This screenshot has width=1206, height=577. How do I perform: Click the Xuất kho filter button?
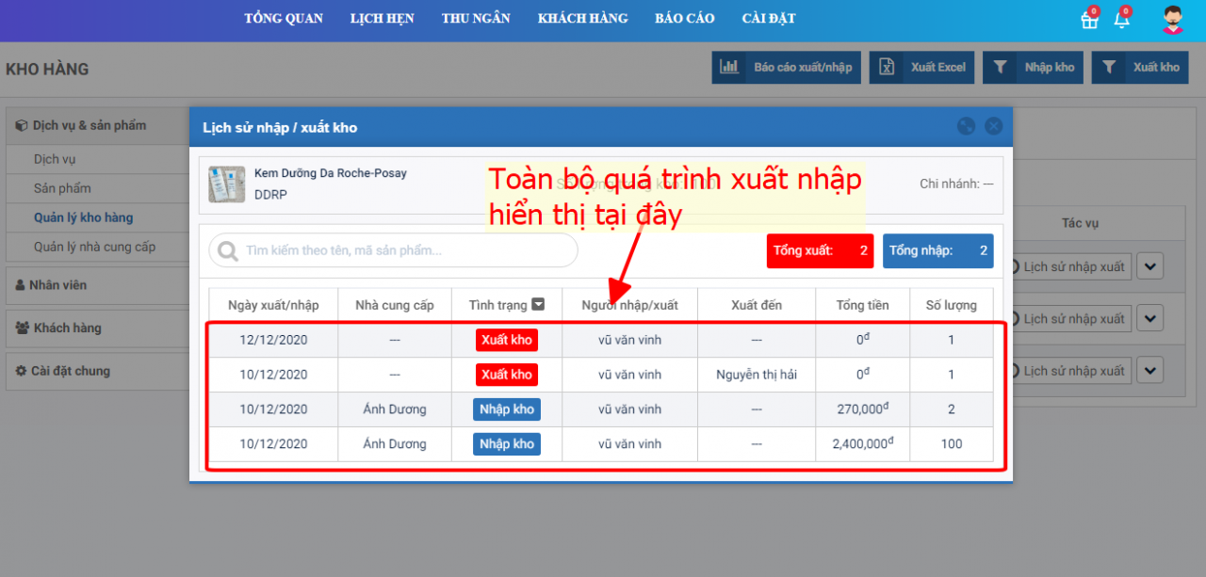(1140, 68)
